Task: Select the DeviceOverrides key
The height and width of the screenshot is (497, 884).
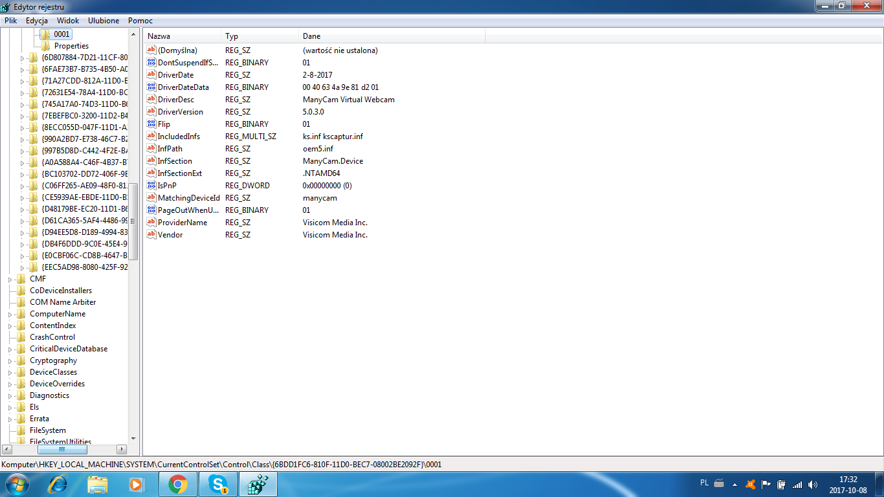Action: 57,384
